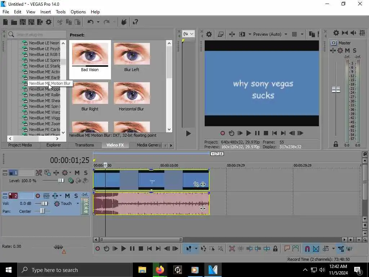Screen dimensions: 369x277
Task: Open Windows Start menu
Action: coord(9,270)
